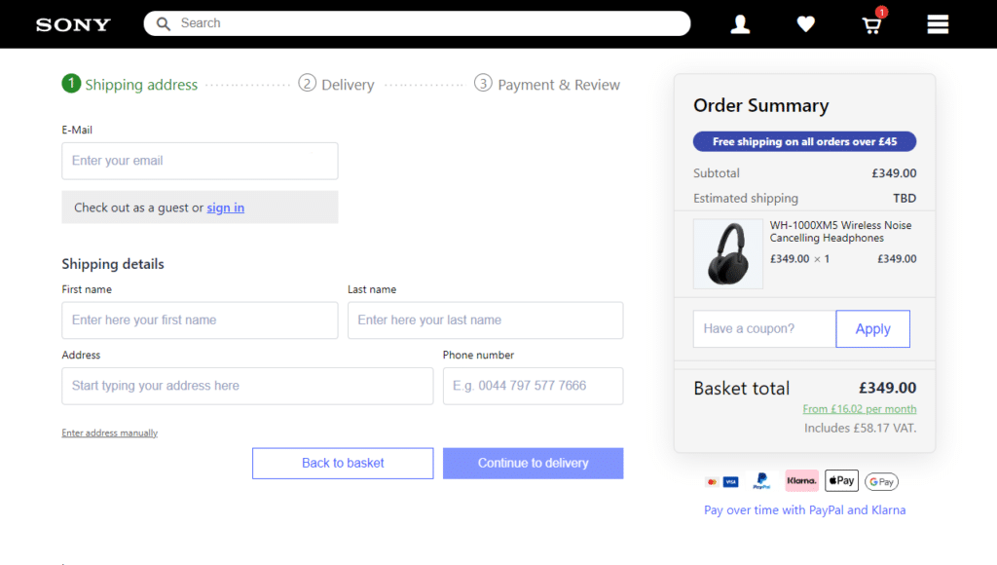Focus the E-Mail input field
The image size is (997, 565).
click(x=200, y=161)
